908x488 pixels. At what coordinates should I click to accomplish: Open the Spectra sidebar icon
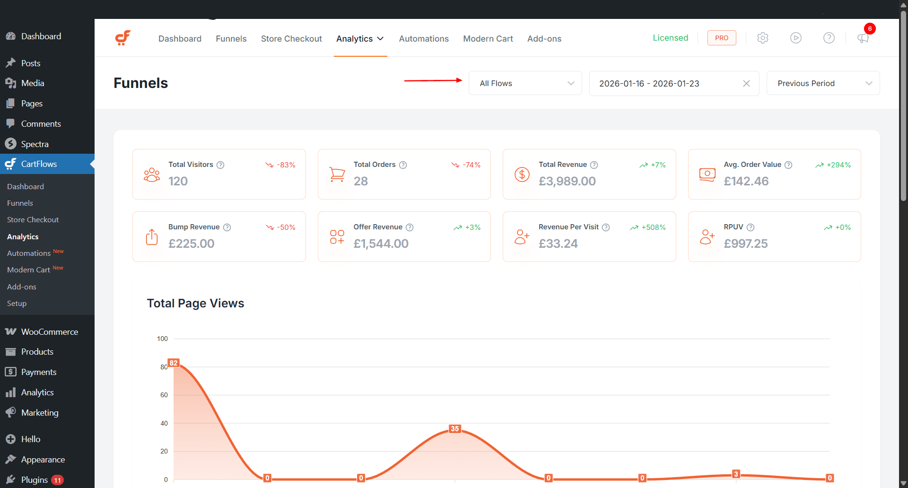coord(11,144)
